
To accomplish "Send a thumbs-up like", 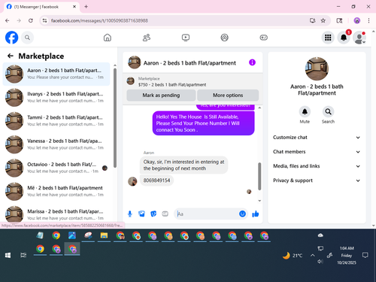I will click(256, 214).
